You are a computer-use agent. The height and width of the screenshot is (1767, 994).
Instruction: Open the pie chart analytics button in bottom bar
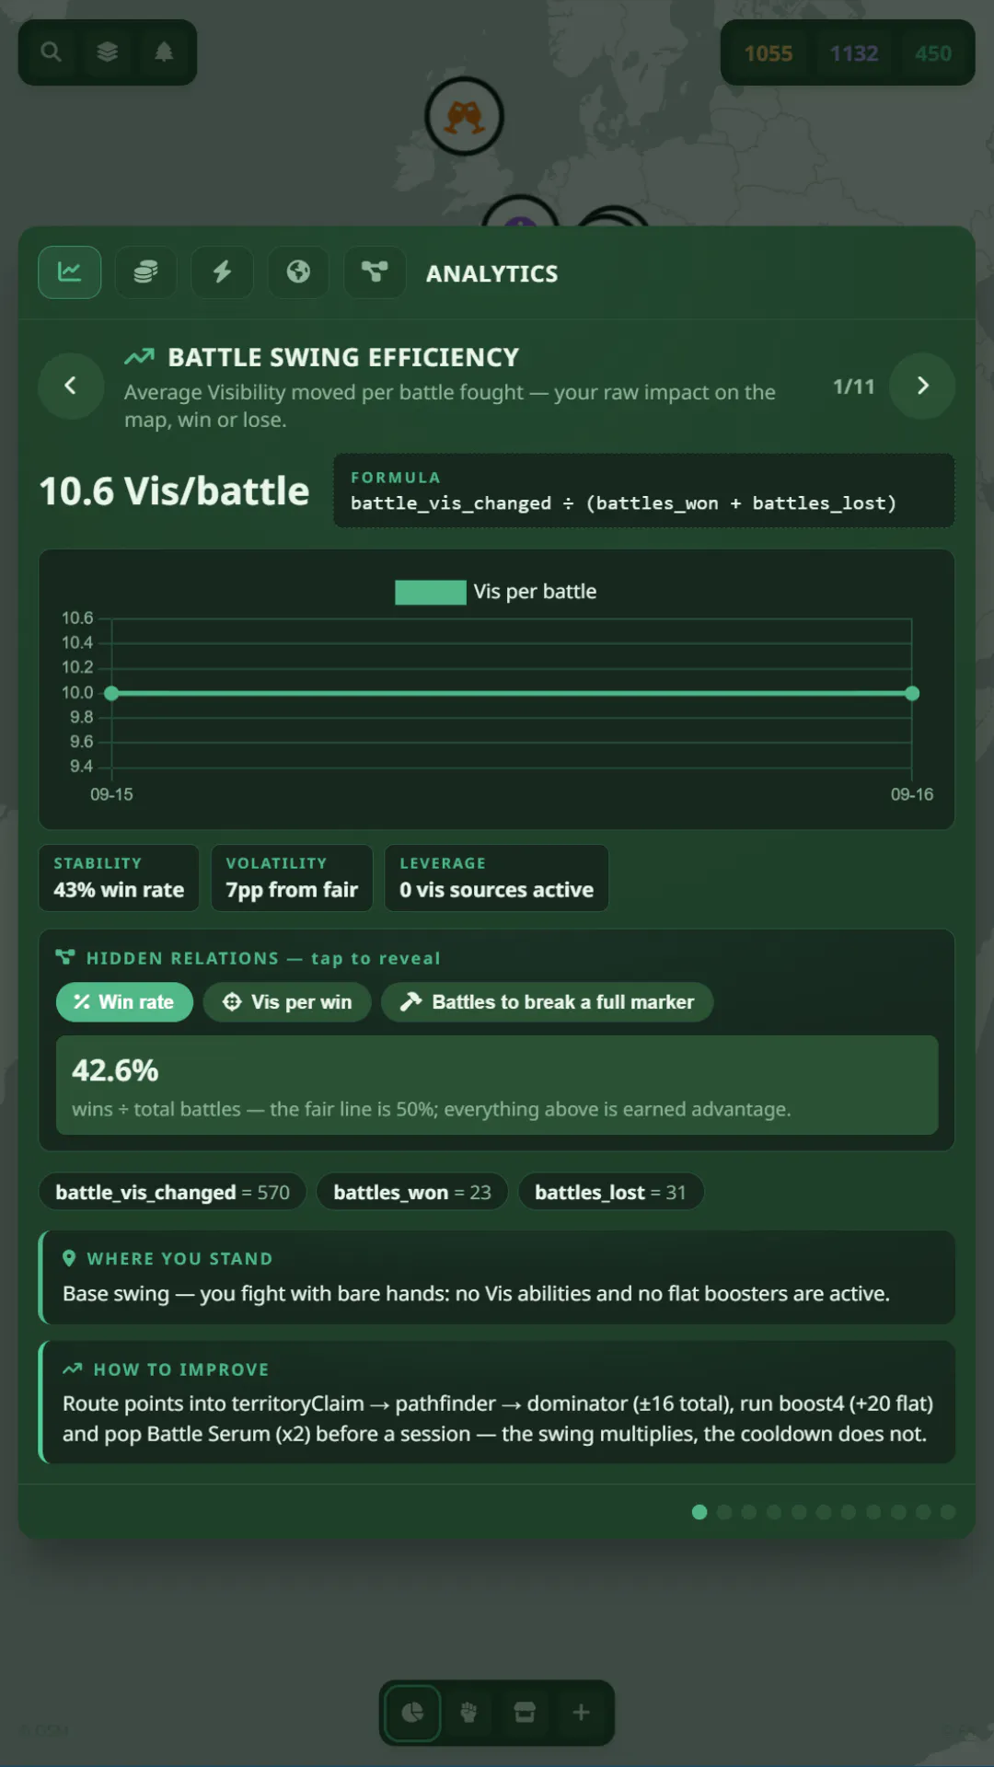413,1713
